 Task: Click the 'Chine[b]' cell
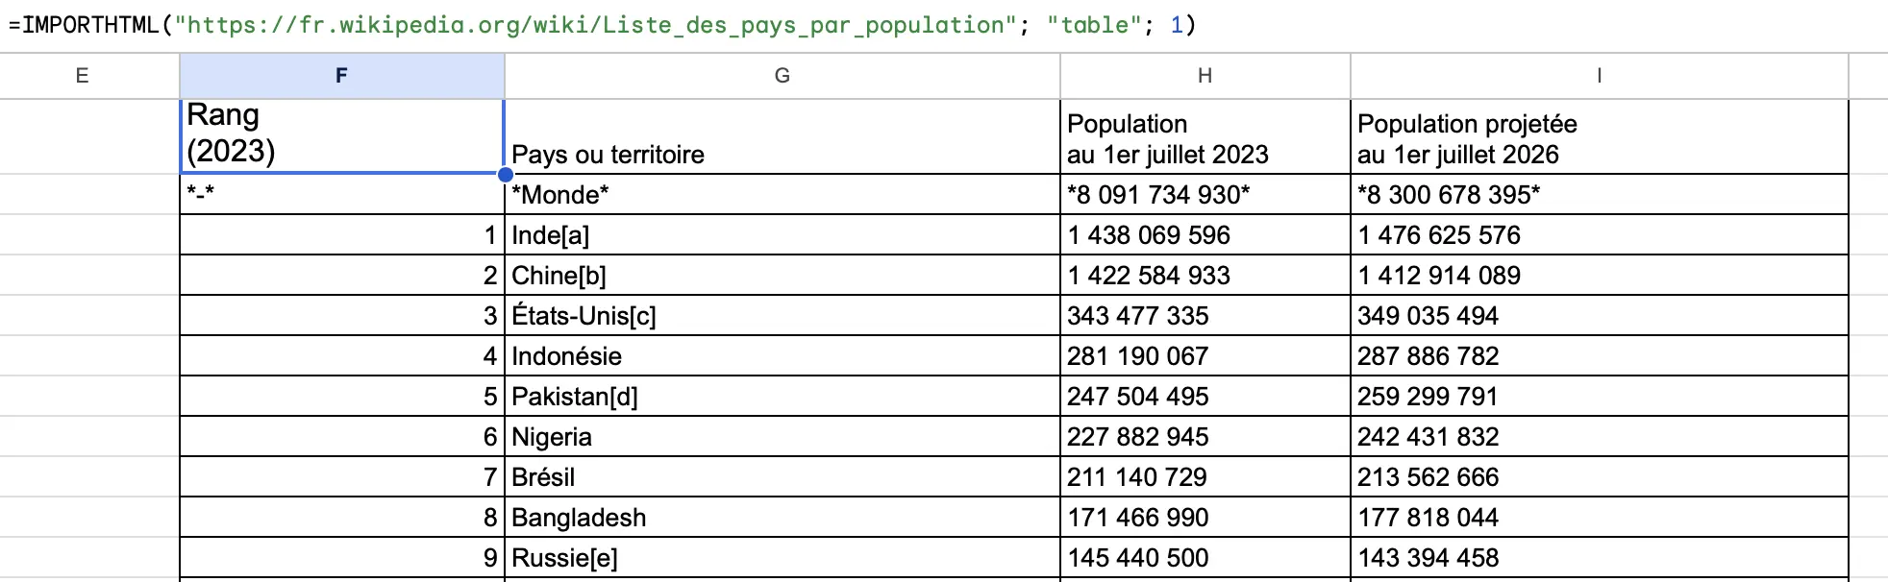coord(783,275)
